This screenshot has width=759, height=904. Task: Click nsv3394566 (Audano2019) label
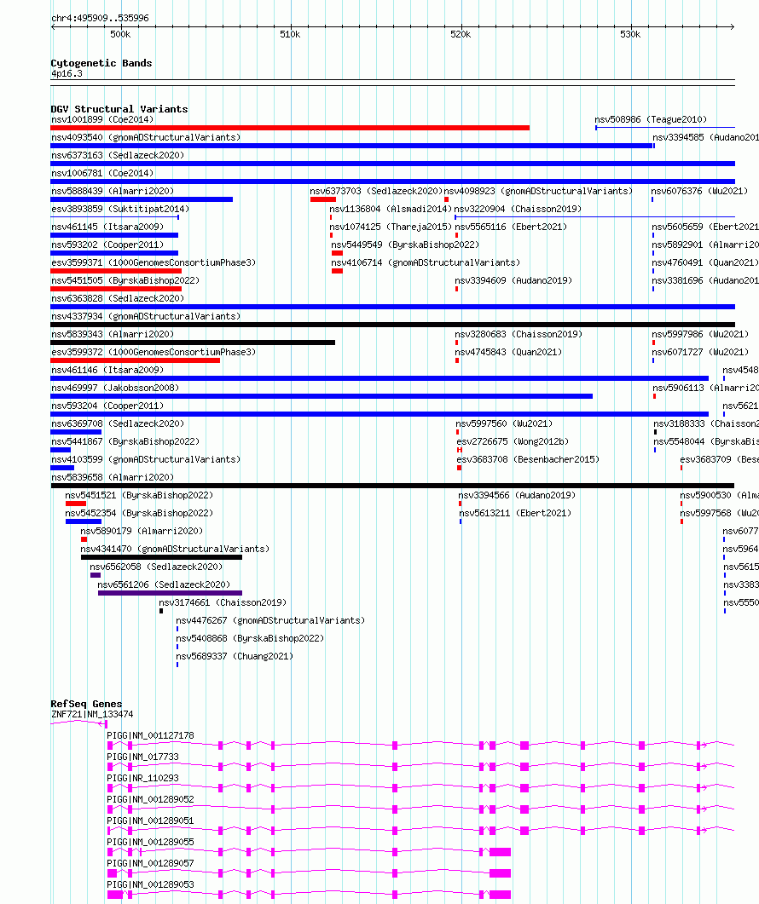coord(517,495)
